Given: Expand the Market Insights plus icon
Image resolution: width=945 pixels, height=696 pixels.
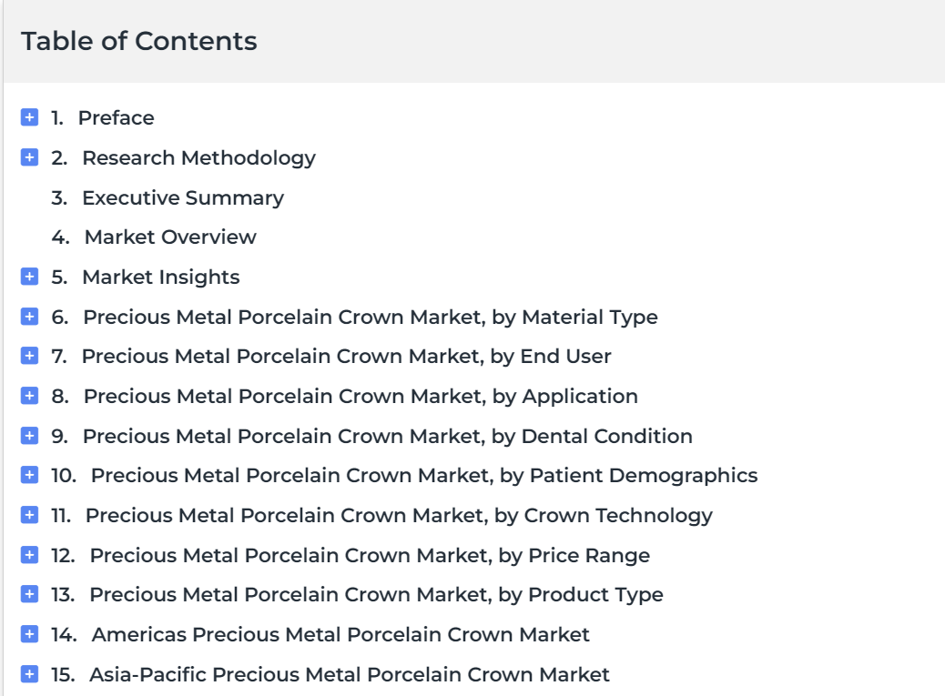Looking at the screenshot, I should 29,277.
